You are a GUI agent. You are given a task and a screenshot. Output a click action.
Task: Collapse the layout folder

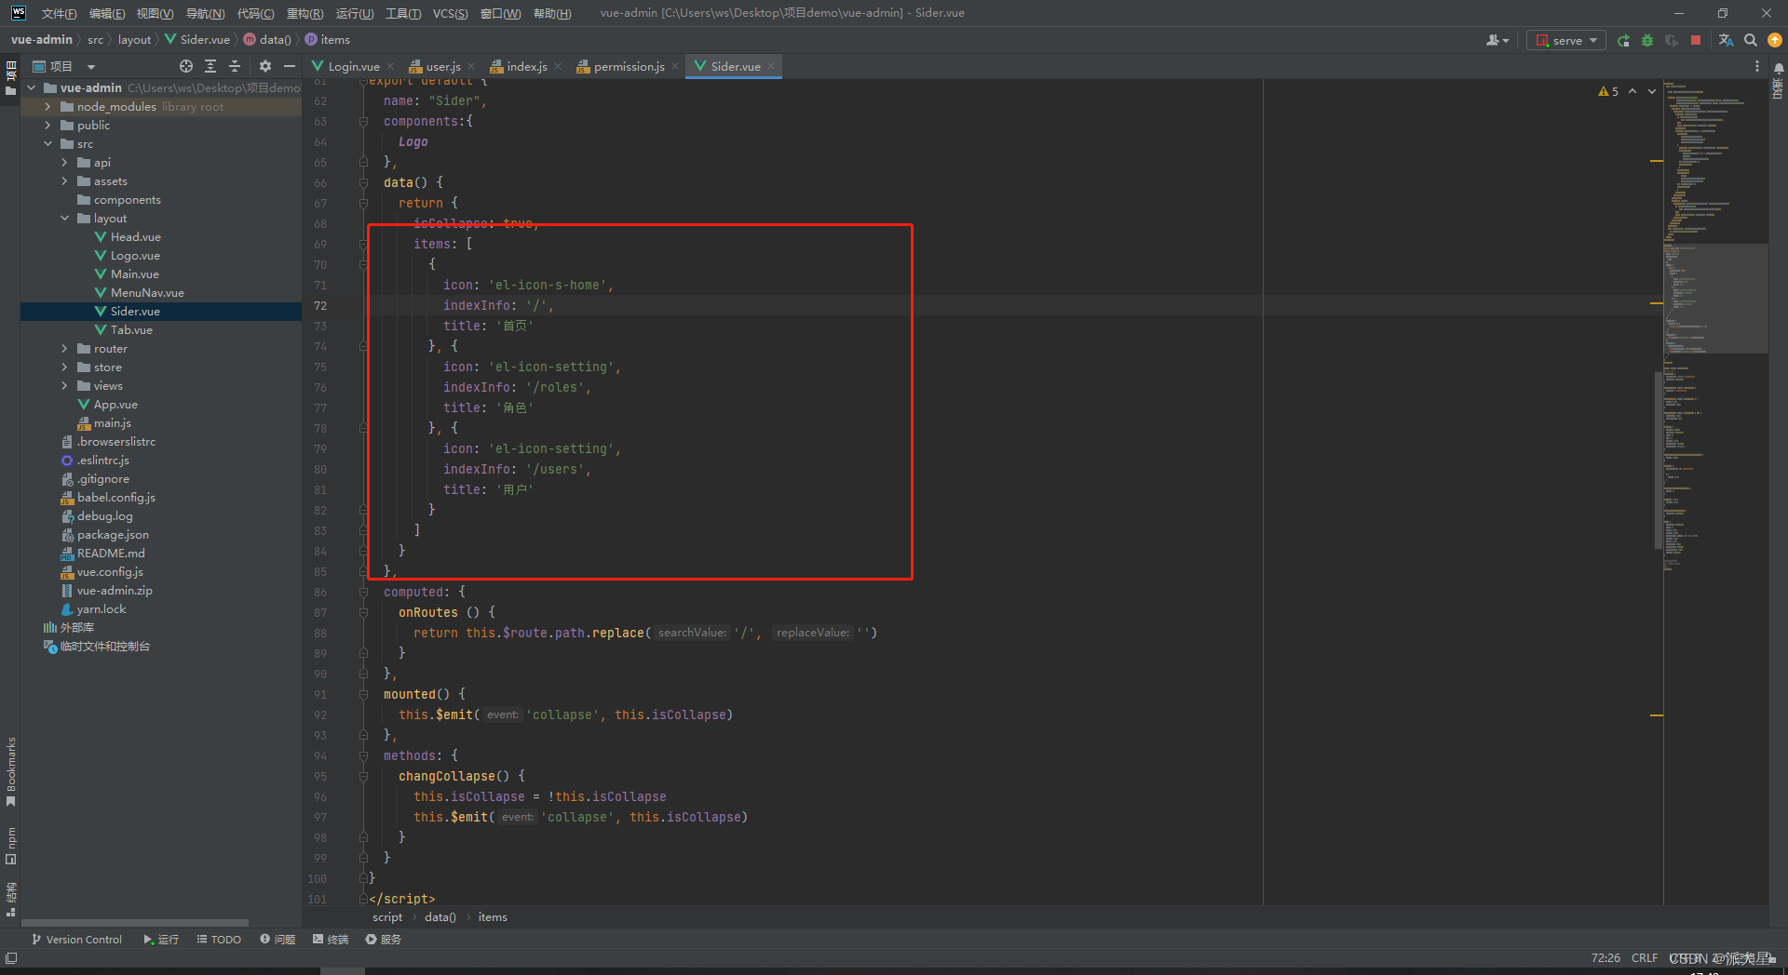click(64, 219)
